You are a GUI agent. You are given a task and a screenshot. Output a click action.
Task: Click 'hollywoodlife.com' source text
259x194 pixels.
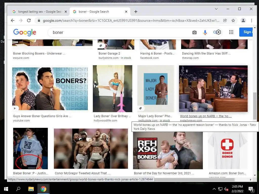105,120
